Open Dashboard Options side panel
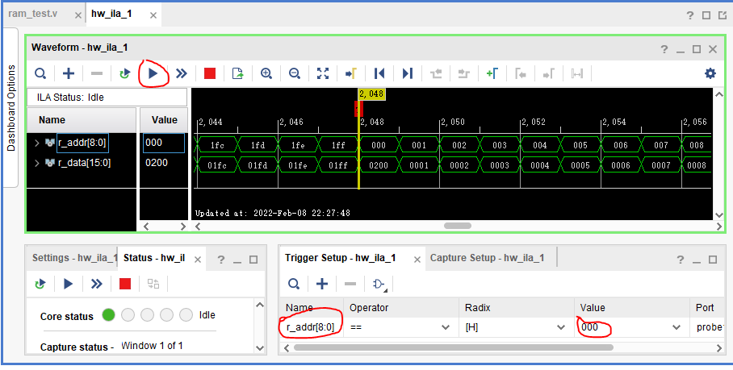This screenshot has height=370, width=733. 10,107
